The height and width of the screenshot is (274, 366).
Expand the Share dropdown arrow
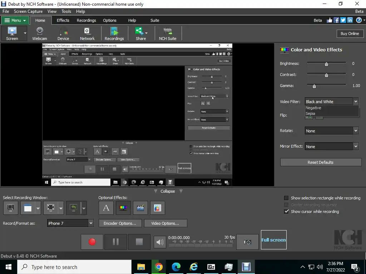pos(146,33)
